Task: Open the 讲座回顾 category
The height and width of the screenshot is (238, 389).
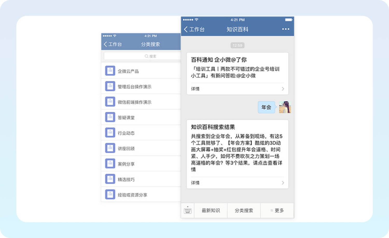Action: [126, 148]
